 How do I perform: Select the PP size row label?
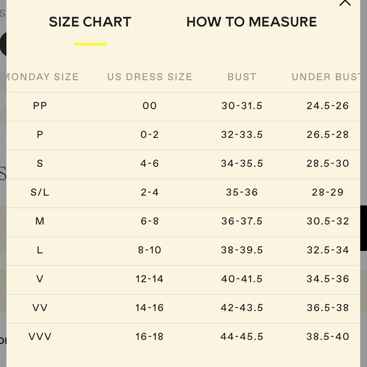[40, 106]
